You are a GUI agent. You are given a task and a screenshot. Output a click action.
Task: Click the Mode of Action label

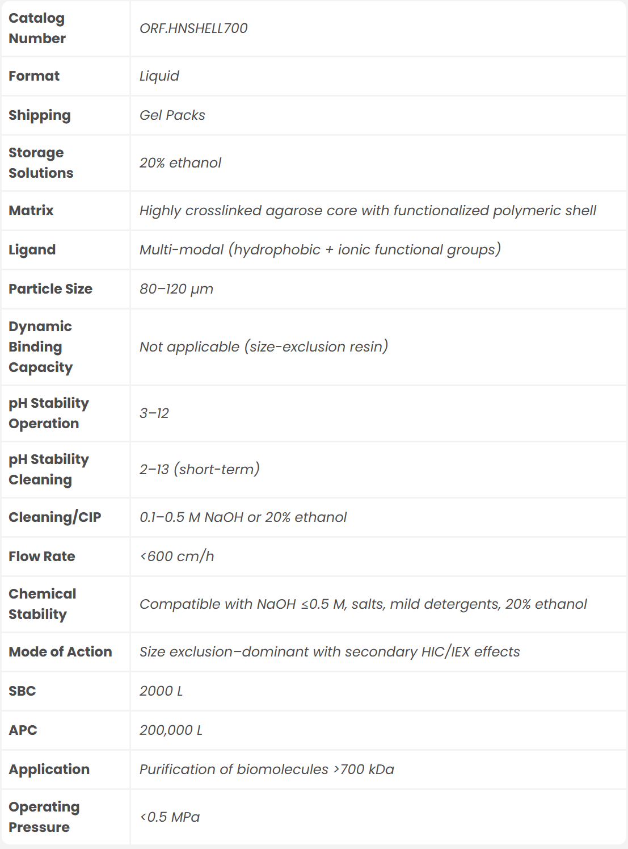(x=61, y=652)
